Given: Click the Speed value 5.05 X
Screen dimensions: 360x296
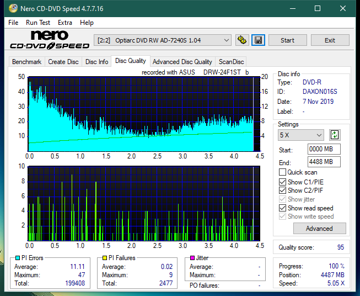Looking at the screenshot, I should pyautogui.click(x=336, y=283).
